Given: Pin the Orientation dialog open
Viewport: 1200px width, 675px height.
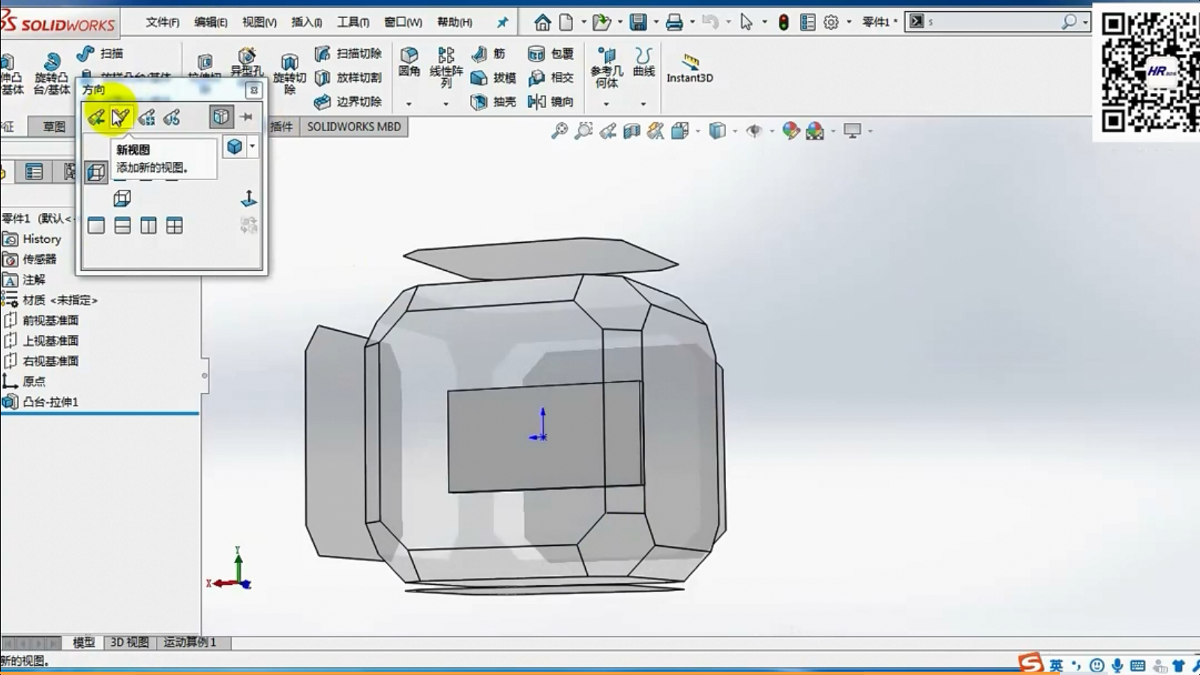Looking at the screenshot, I should point(247,117).
